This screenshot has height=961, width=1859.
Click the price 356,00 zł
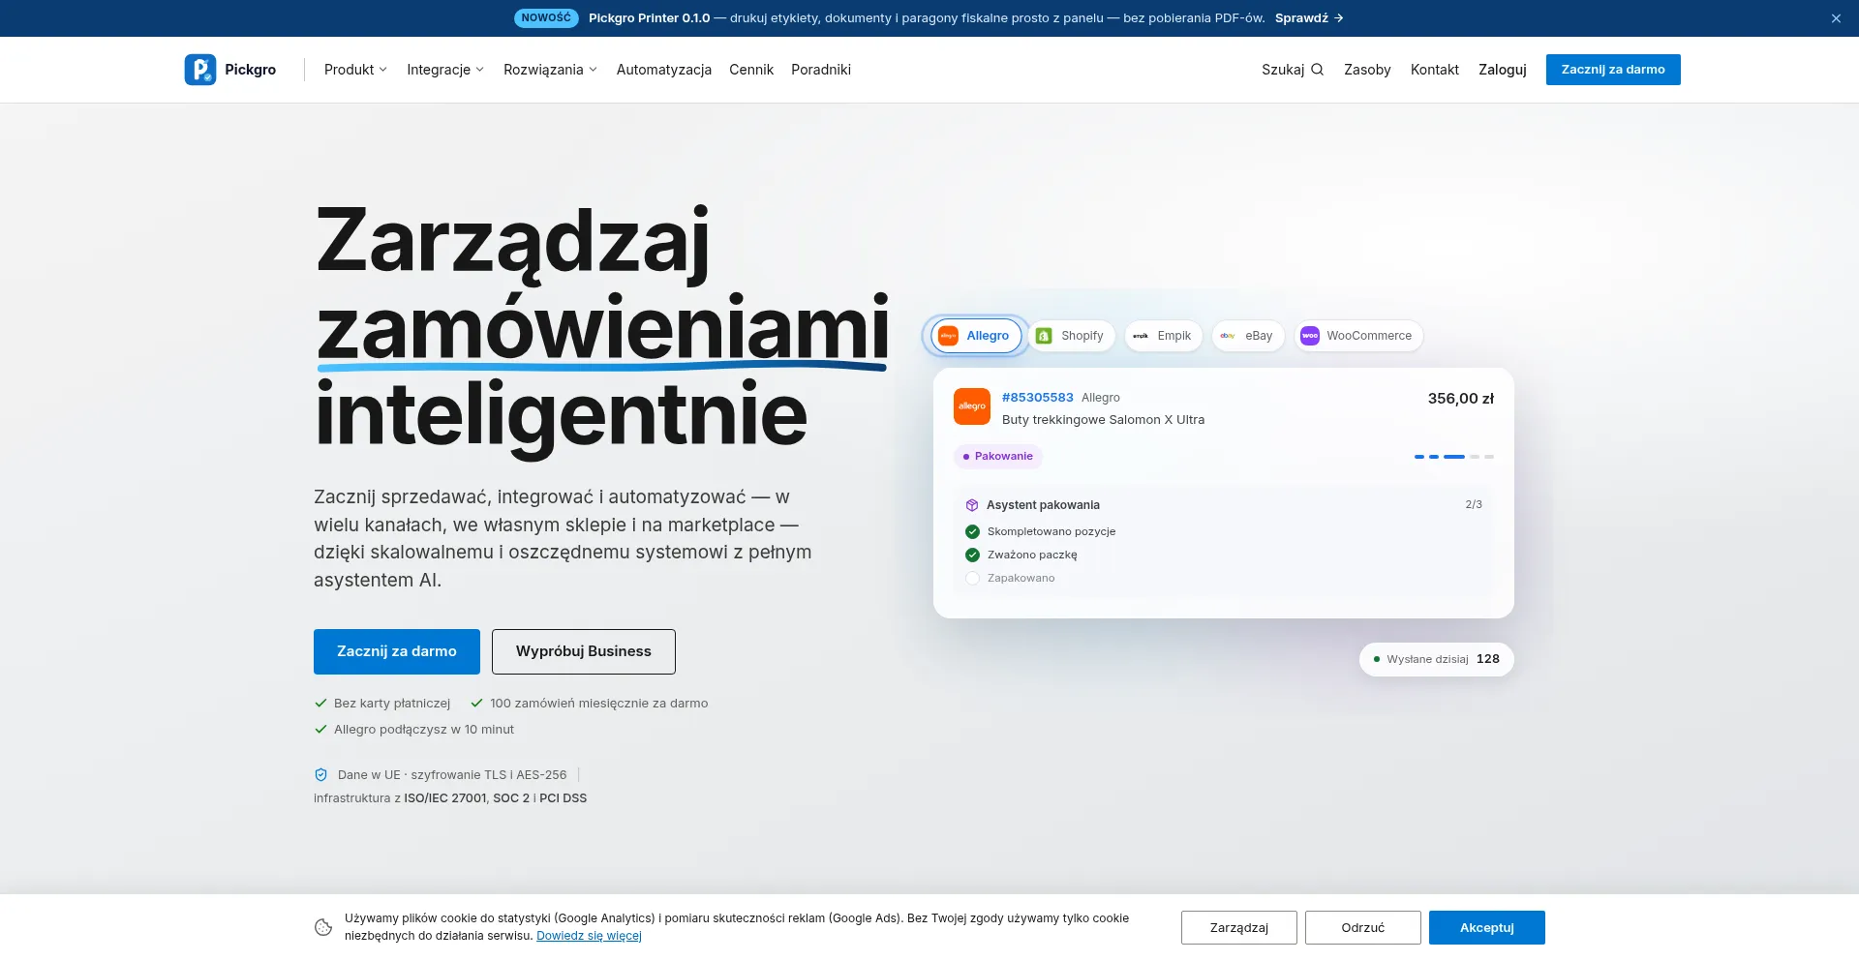[1461, 399]
